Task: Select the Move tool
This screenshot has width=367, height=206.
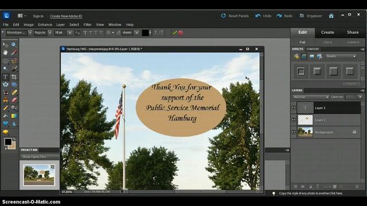Action: [x=5, y=45]
